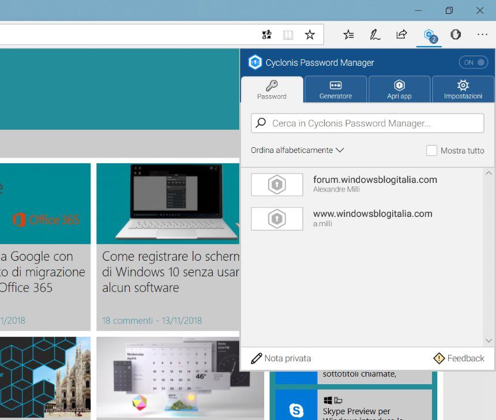Toggle reading view book icon
The height and width of the screenshot is (420, 496).
[x=288, y=35]
